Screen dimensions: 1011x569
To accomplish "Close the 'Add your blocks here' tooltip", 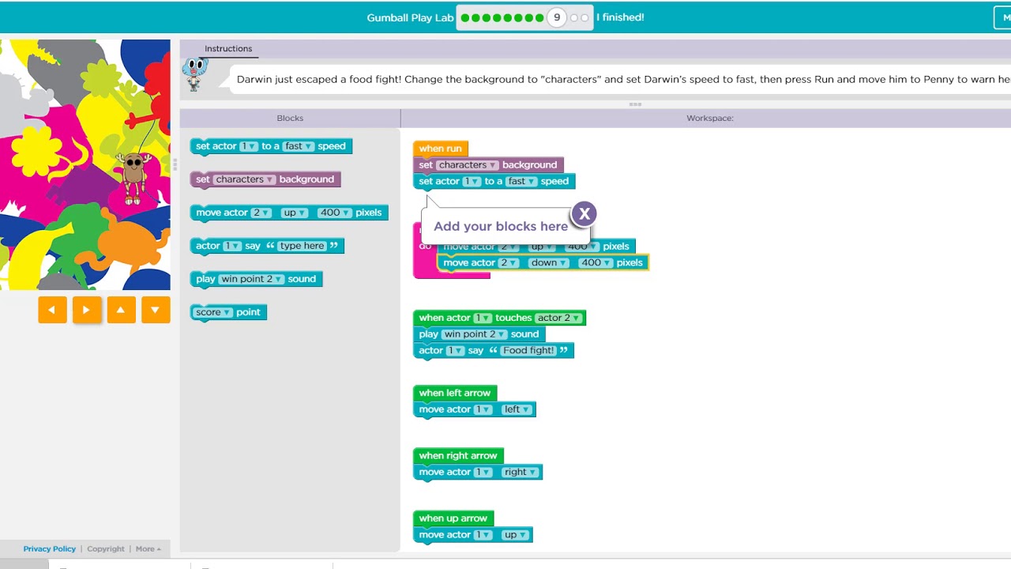I will (584, 213).
